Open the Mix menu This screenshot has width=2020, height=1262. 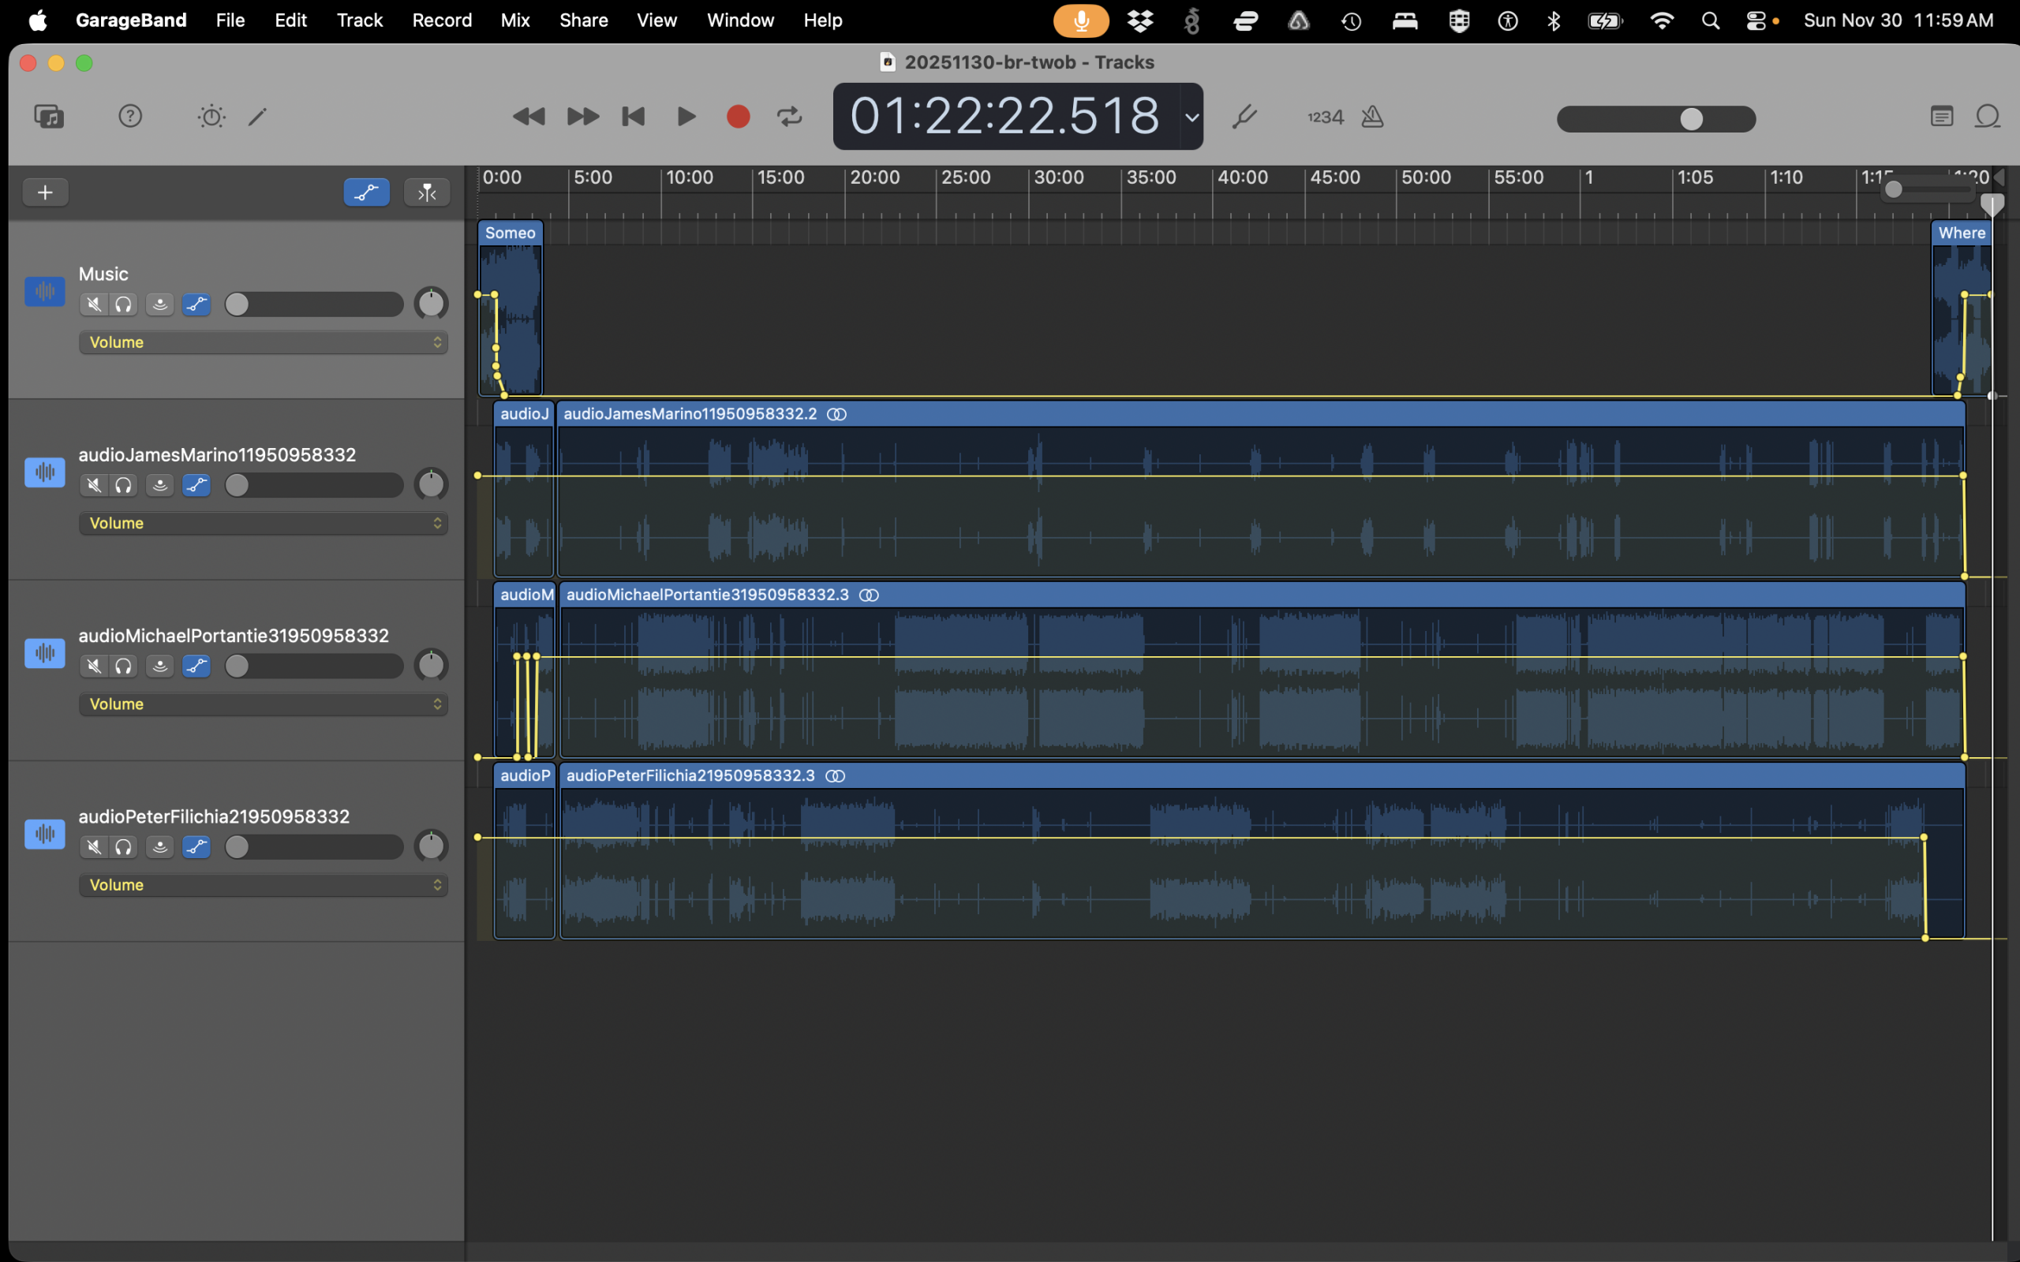tap(515, 20)
